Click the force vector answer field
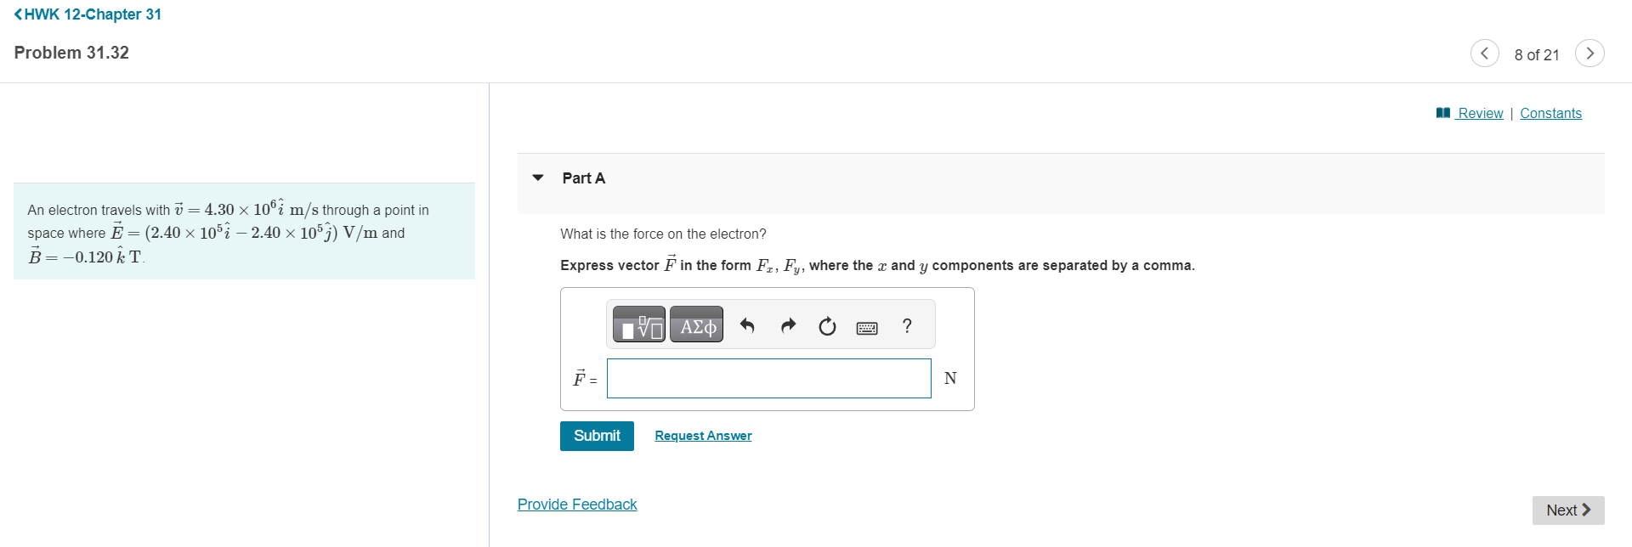 pyautogui.click(x=768, y=378)
